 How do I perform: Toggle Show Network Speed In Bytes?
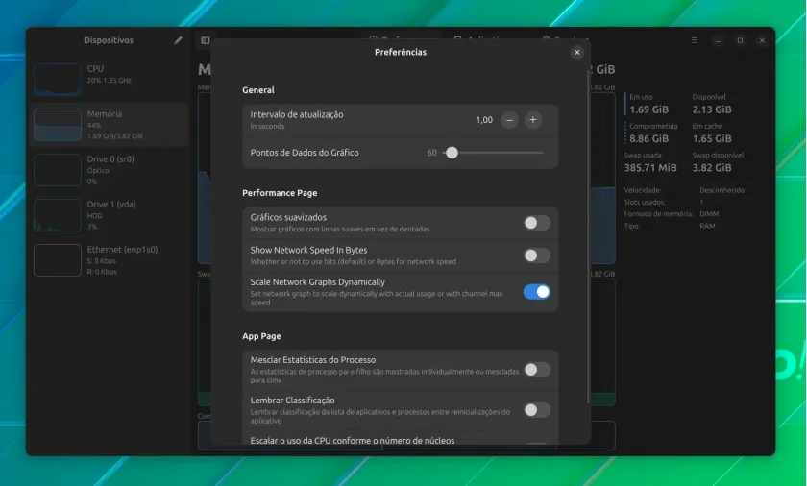coord(537,255)
